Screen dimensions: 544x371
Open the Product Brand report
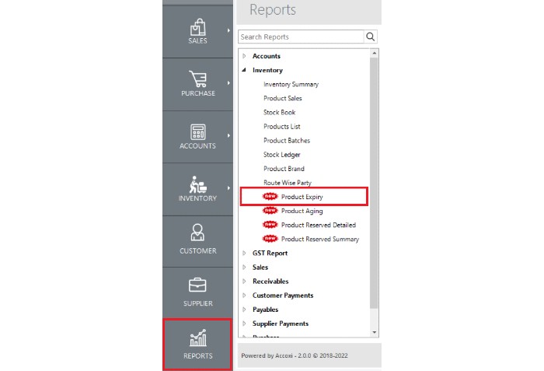[284, 169]
